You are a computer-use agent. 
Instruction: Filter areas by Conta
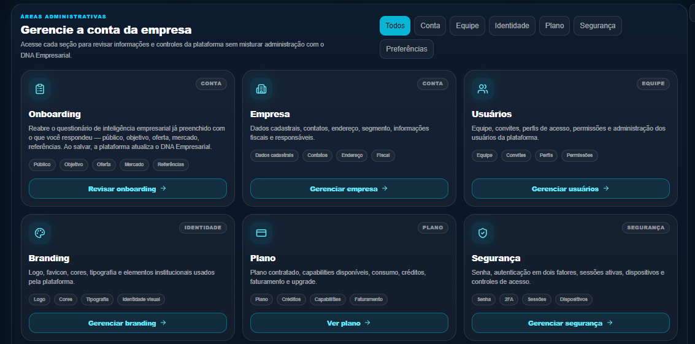[430, 26]
